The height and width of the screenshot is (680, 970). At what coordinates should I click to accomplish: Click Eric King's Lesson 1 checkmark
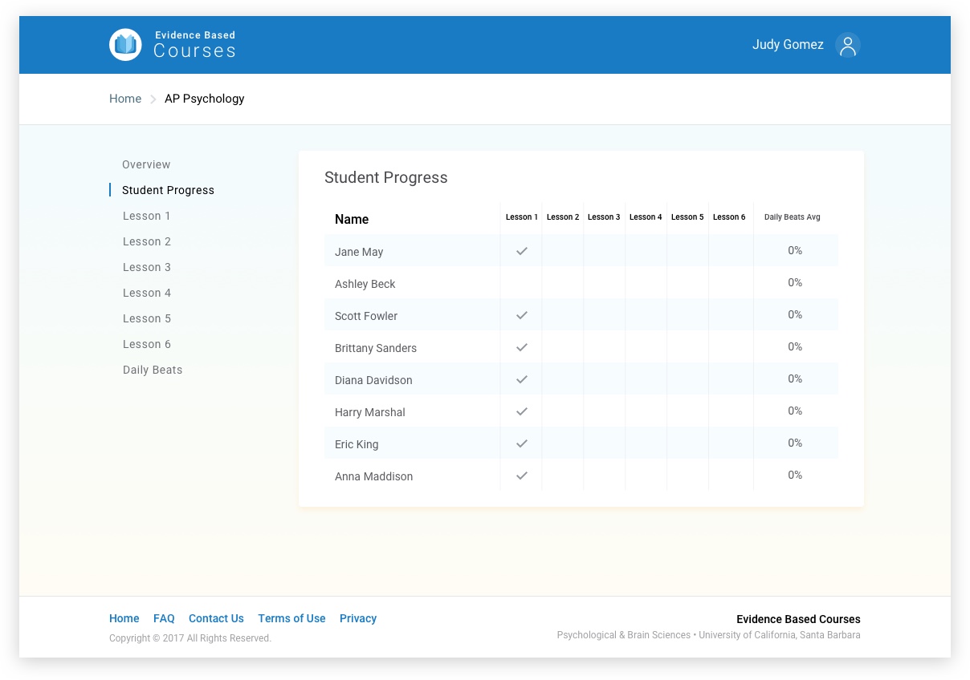[522, 443]
